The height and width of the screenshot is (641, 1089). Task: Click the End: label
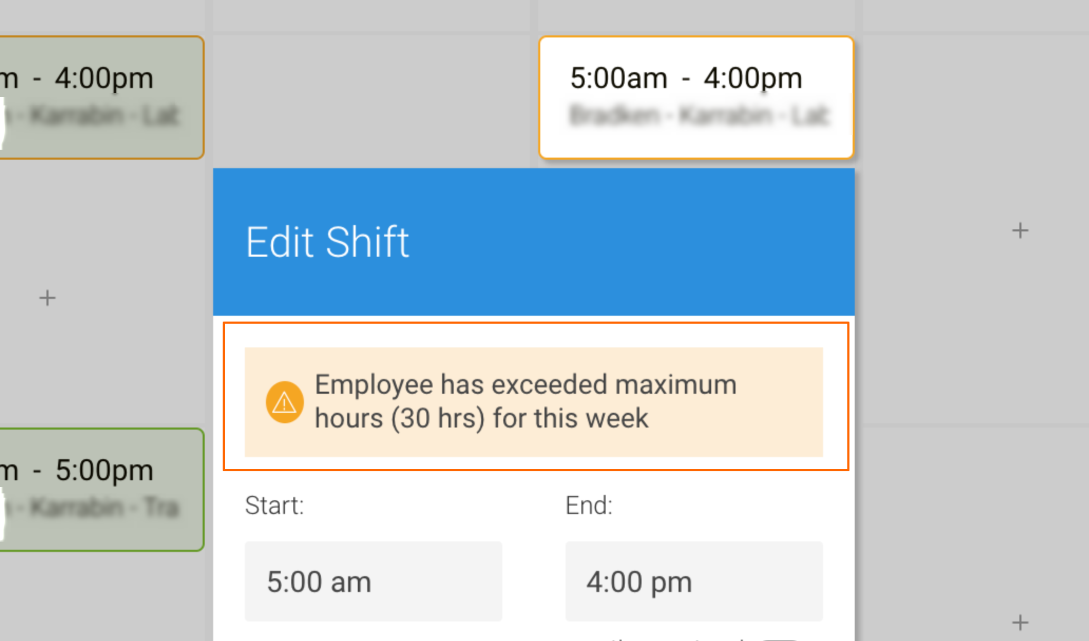click(x=589, y=505)
